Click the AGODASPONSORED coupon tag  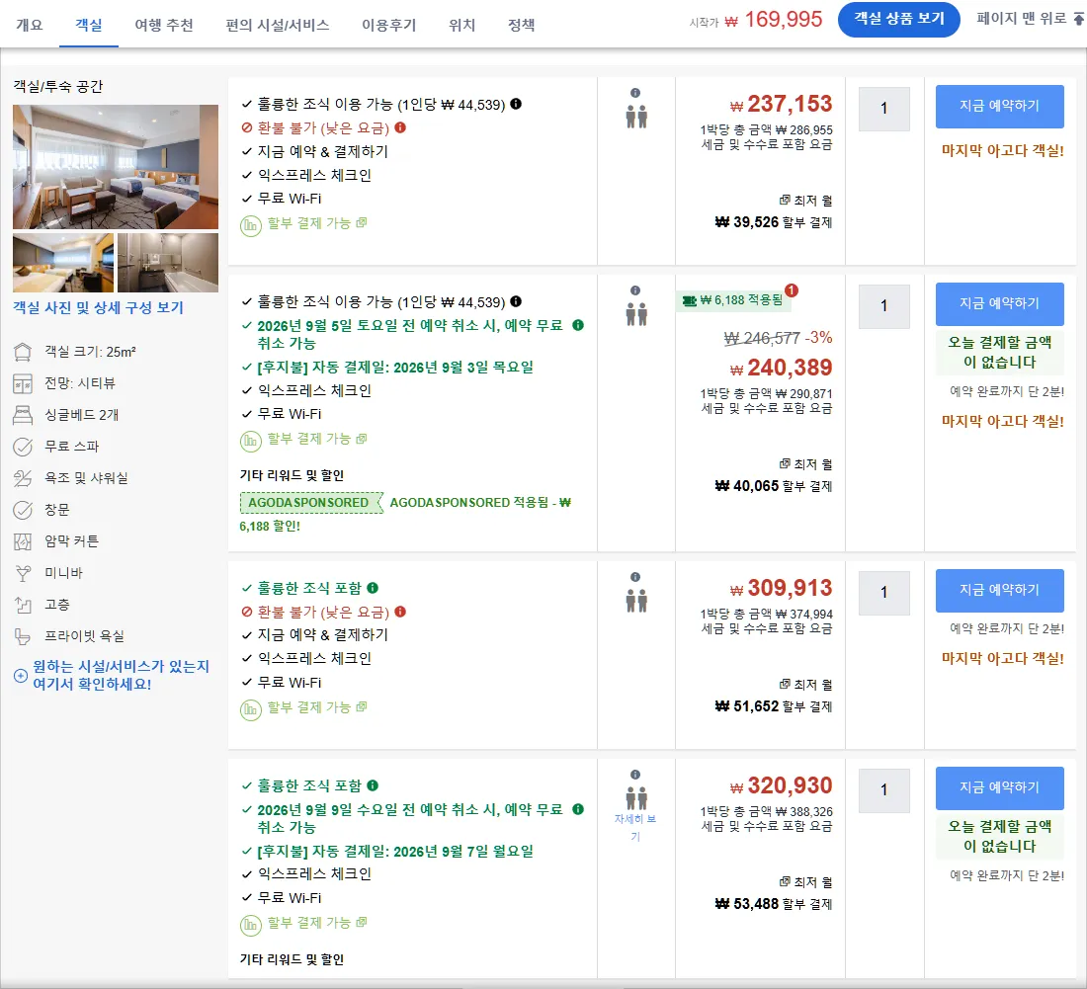click(x=311, y=503)
